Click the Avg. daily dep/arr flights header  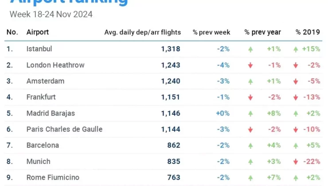(142, 32)
